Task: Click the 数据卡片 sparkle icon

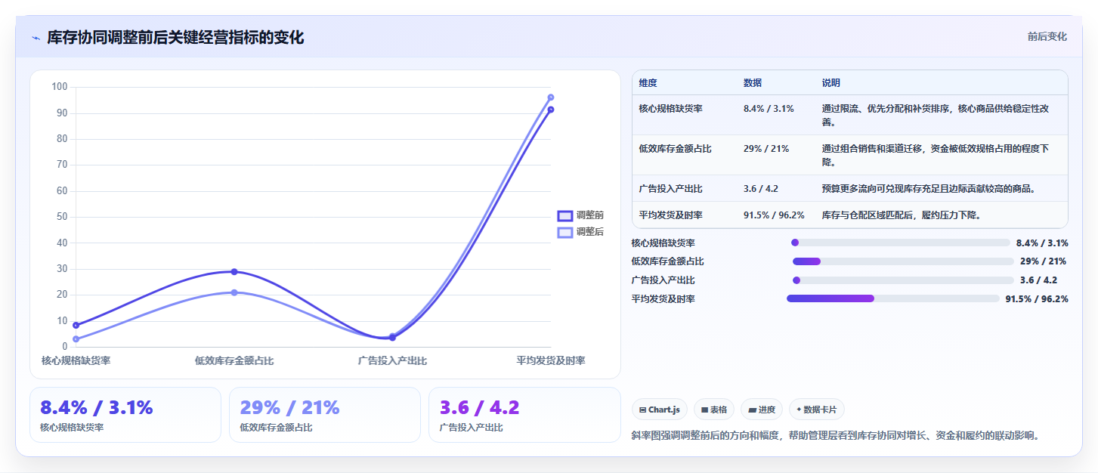Action: click(x=799, y=410)
